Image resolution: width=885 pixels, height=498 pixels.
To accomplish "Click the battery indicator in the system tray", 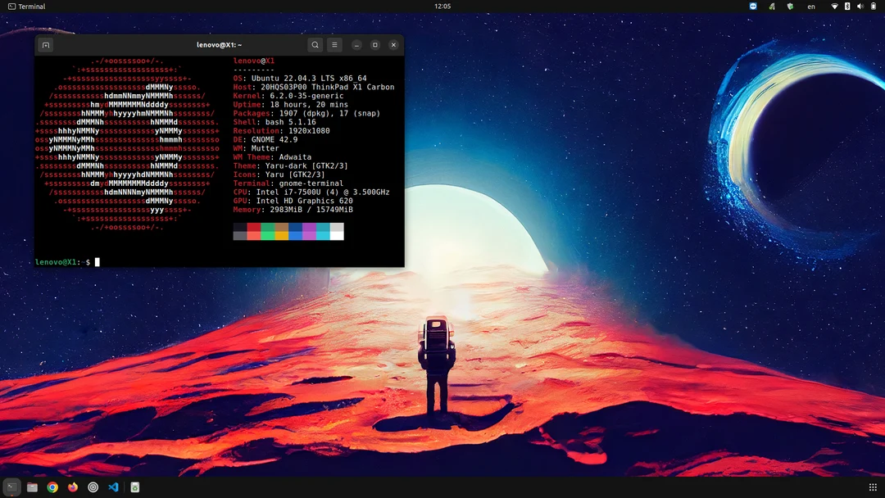I will 874,6.
